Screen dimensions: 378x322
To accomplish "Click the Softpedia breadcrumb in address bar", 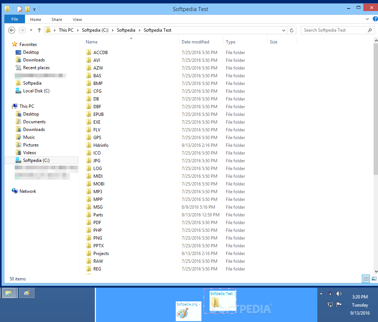I will pos(126,30).
